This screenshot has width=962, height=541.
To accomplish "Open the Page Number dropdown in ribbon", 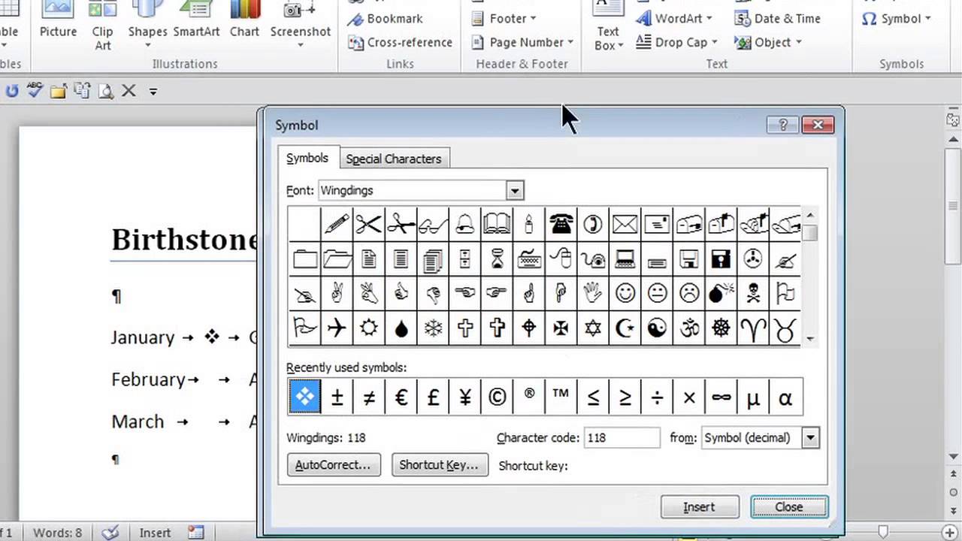I will point(522,42).
